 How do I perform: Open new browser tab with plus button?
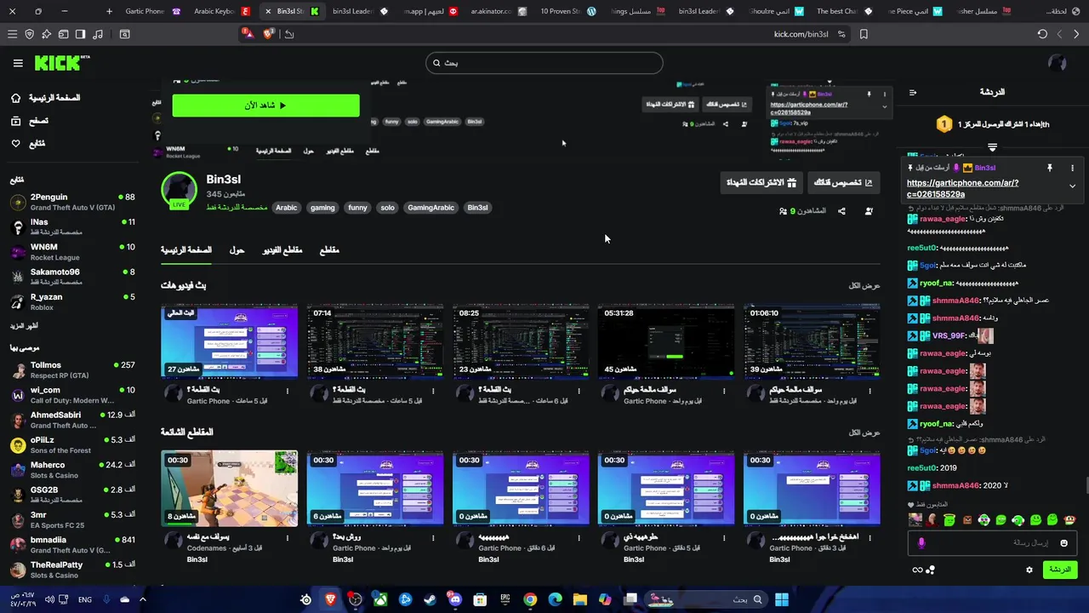[109, 11]
